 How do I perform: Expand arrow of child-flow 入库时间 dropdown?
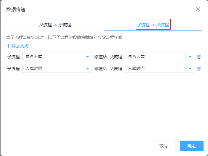(x=87, y=69)
